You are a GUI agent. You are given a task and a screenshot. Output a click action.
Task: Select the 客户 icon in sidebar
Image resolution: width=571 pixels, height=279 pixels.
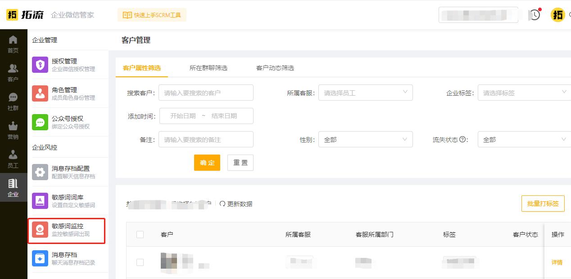coord(14,72)
